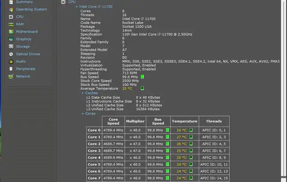This screenshot has height=182, width=287.
Task: Click the Motherboard icon in sidebar
Action: [x=11, y=32]
